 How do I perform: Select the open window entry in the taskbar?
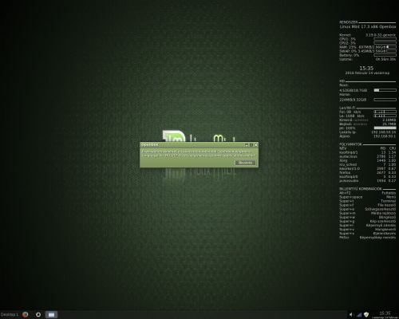51,314
